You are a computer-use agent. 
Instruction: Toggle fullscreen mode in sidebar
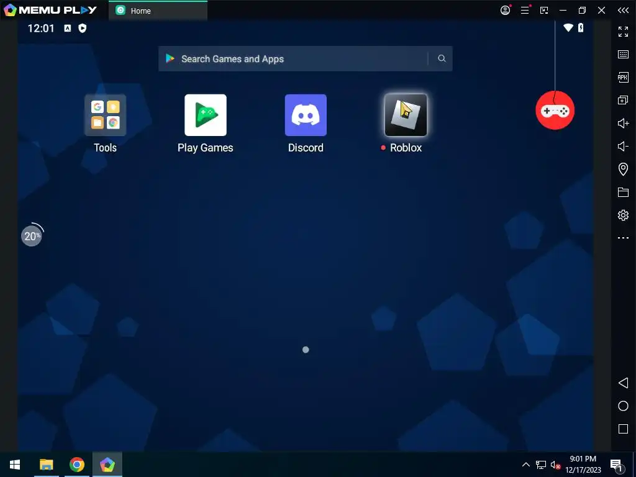(x=623, y=31)
